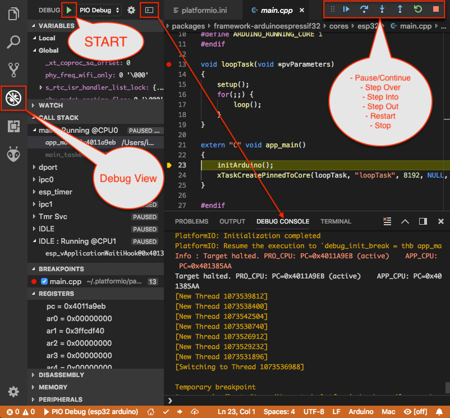This screenshot has height=418, width=450.
Task: Open the TERMINAL tab in the bottom panel
Action: tap(335, 221)
